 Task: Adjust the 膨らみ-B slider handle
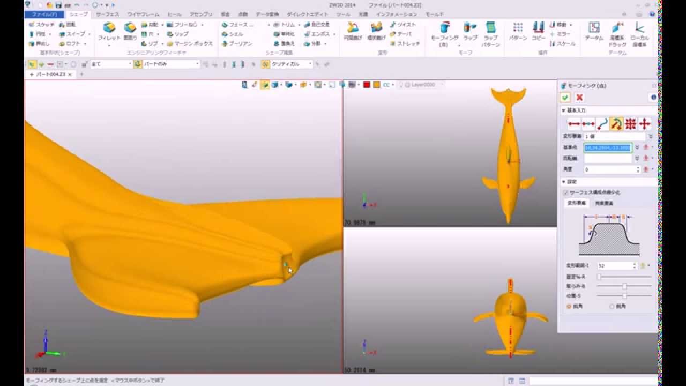coord(624,286)
